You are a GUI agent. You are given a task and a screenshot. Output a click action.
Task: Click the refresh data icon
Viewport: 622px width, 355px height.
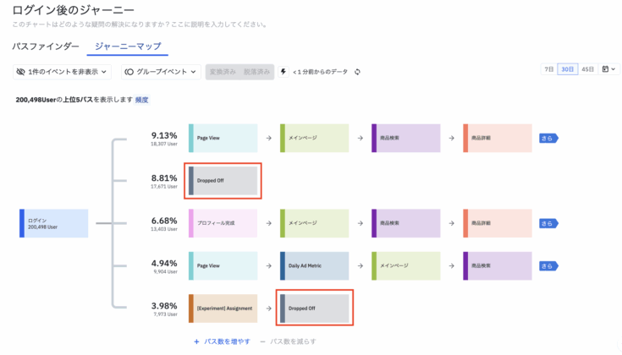point(357,72)
